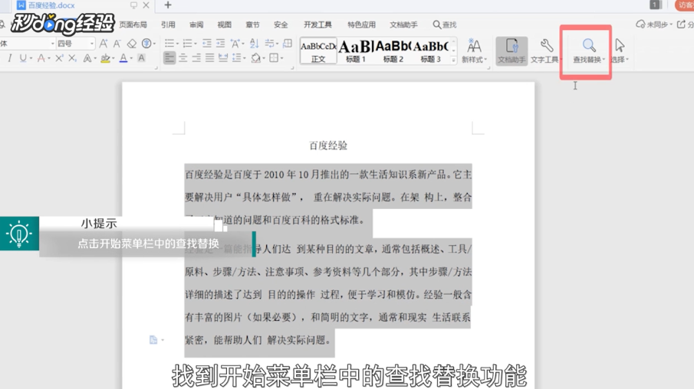Apply numbered list formatting
This screenshot has width=694, height=389.
[187, 44]
